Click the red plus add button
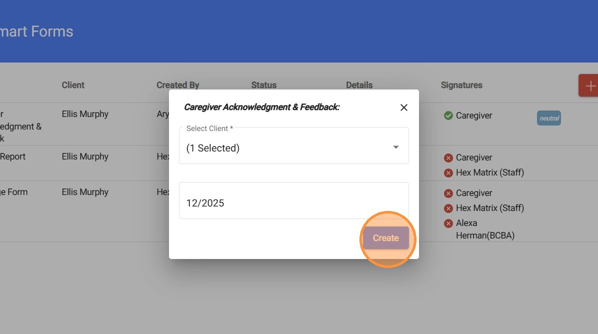The image size is (598, 334). [x=590, y=85]
